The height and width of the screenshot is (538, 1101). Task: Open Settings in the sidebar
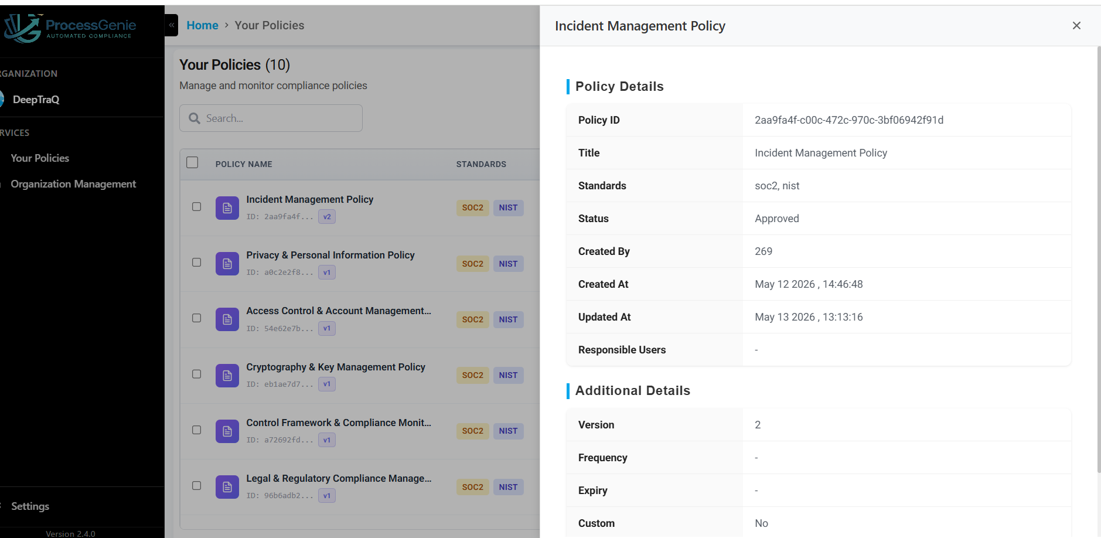[x=30, y=506]
